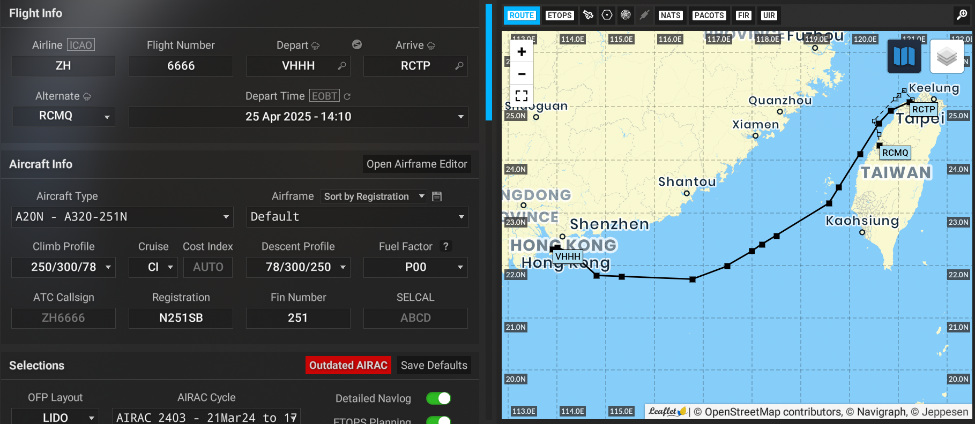Toggle the airplane overlay on map toolbar
975x424 pixels.
tap(644, 15)
